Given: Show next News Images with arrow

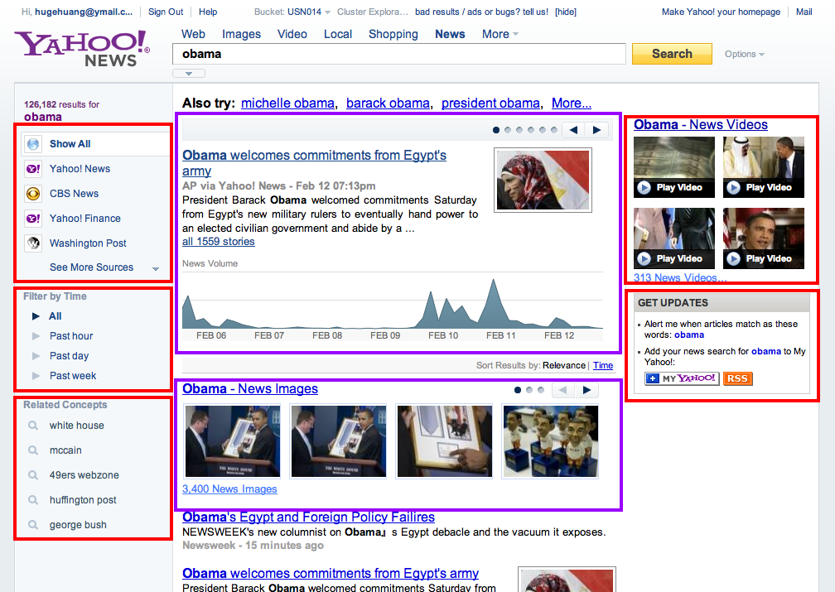Looking at the screenshot, I should 586,390.
